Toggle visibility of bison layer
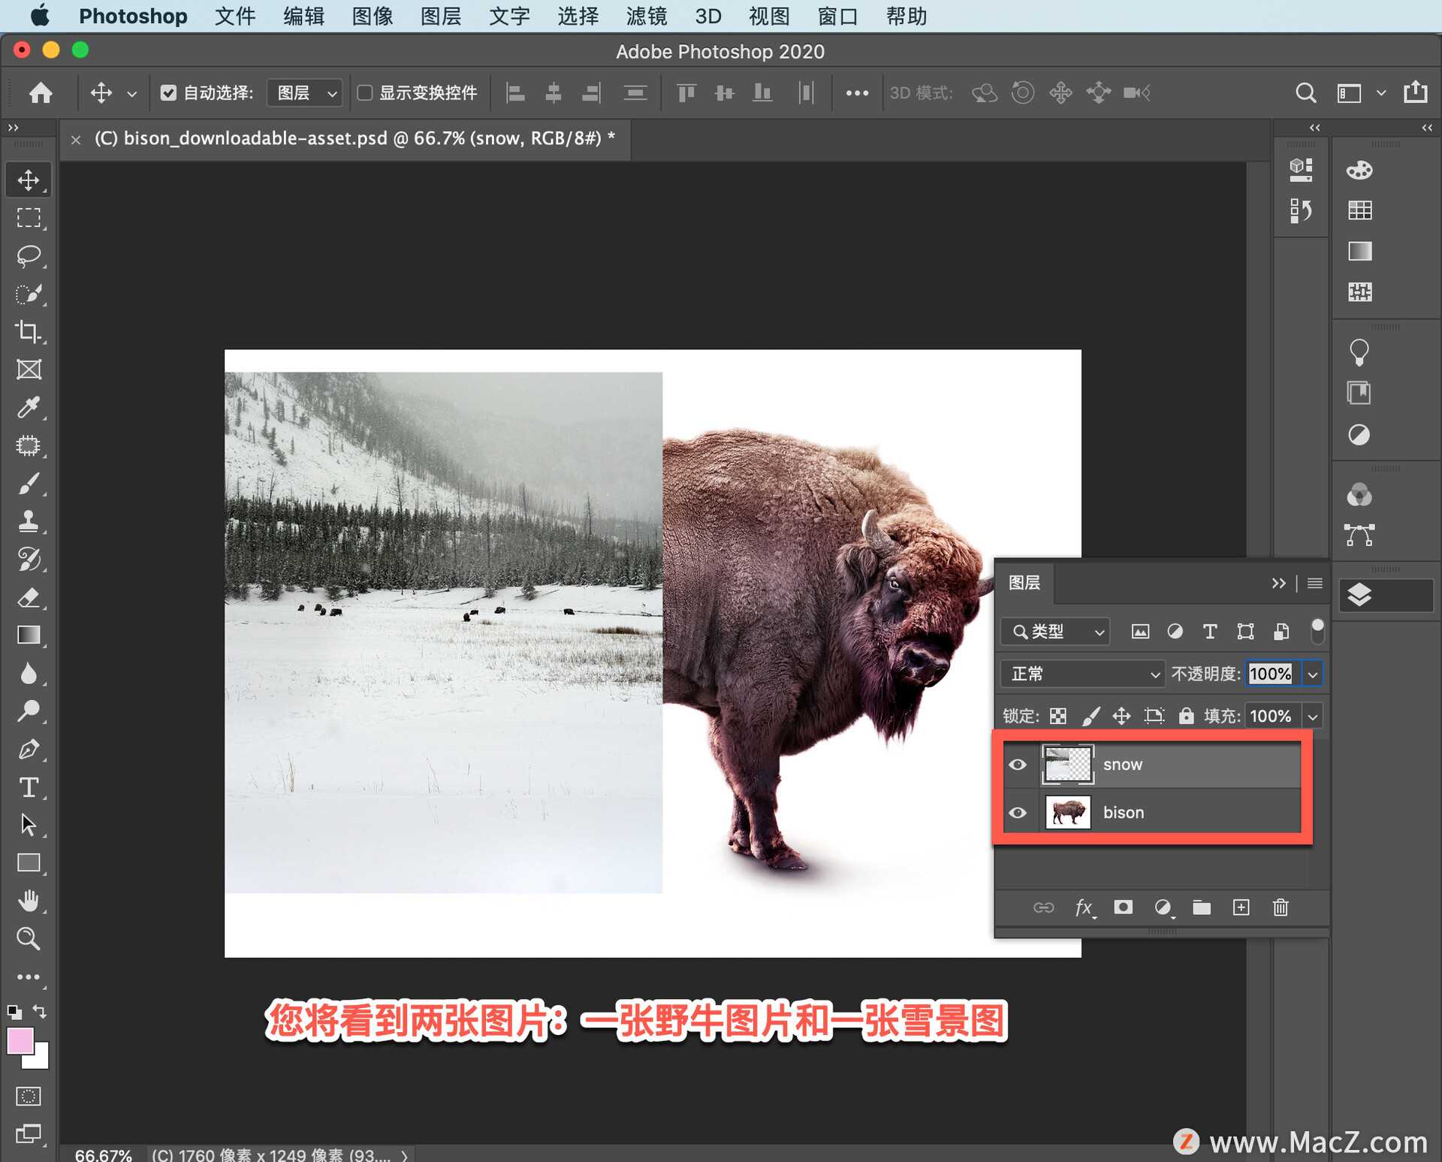 tap(1018, 812)
